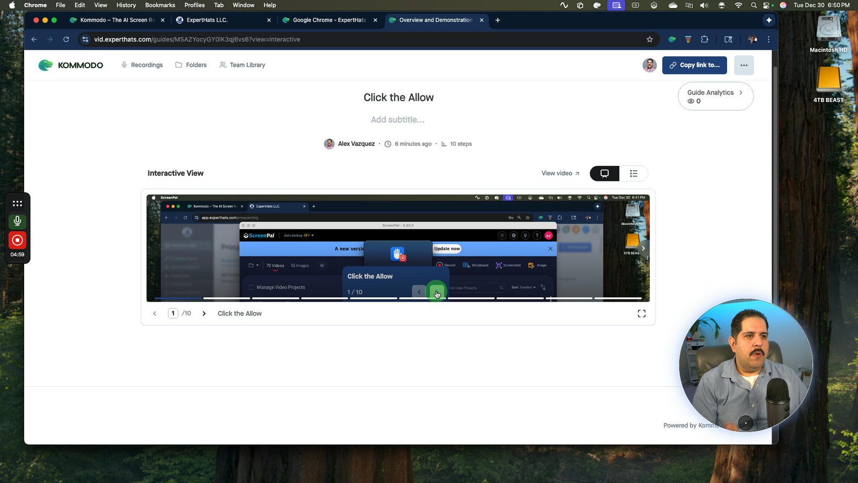Open Recordings page
858x483 pixels.
coord(142,65)
